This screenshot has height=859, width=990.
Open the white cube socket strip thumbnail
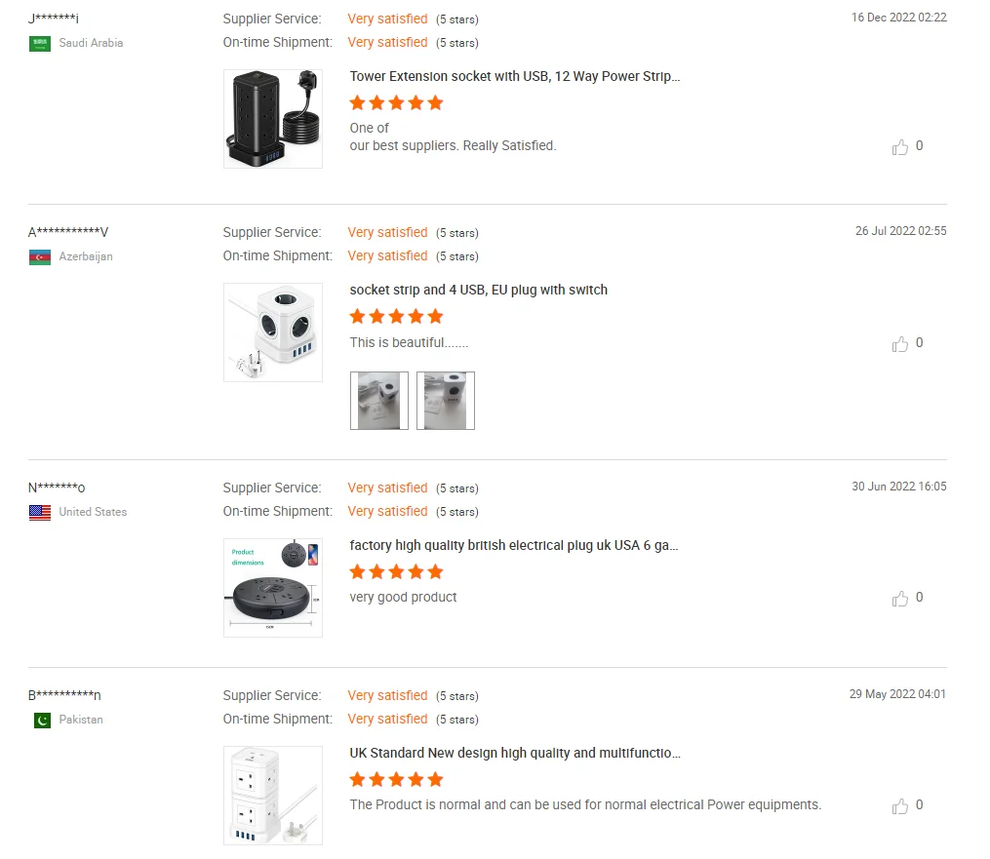click(x=273, y=332)
